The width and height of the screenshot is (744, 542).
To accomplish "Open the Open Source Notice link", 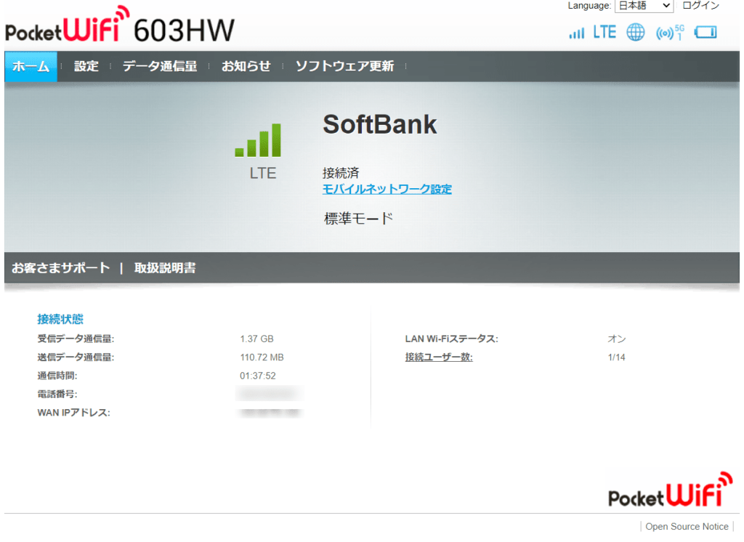I will click(x=687, y=526).
